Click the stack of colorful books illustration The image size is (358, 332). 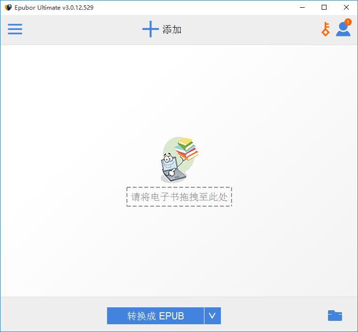pos(187,149)
